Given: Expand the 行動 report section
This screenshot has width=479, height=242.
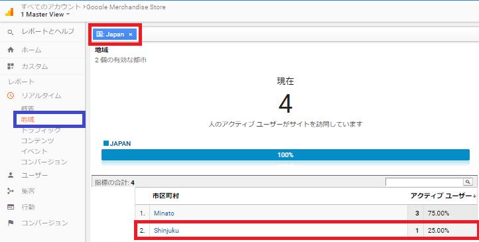Looking at the screenshot, I should pos(28,208).
